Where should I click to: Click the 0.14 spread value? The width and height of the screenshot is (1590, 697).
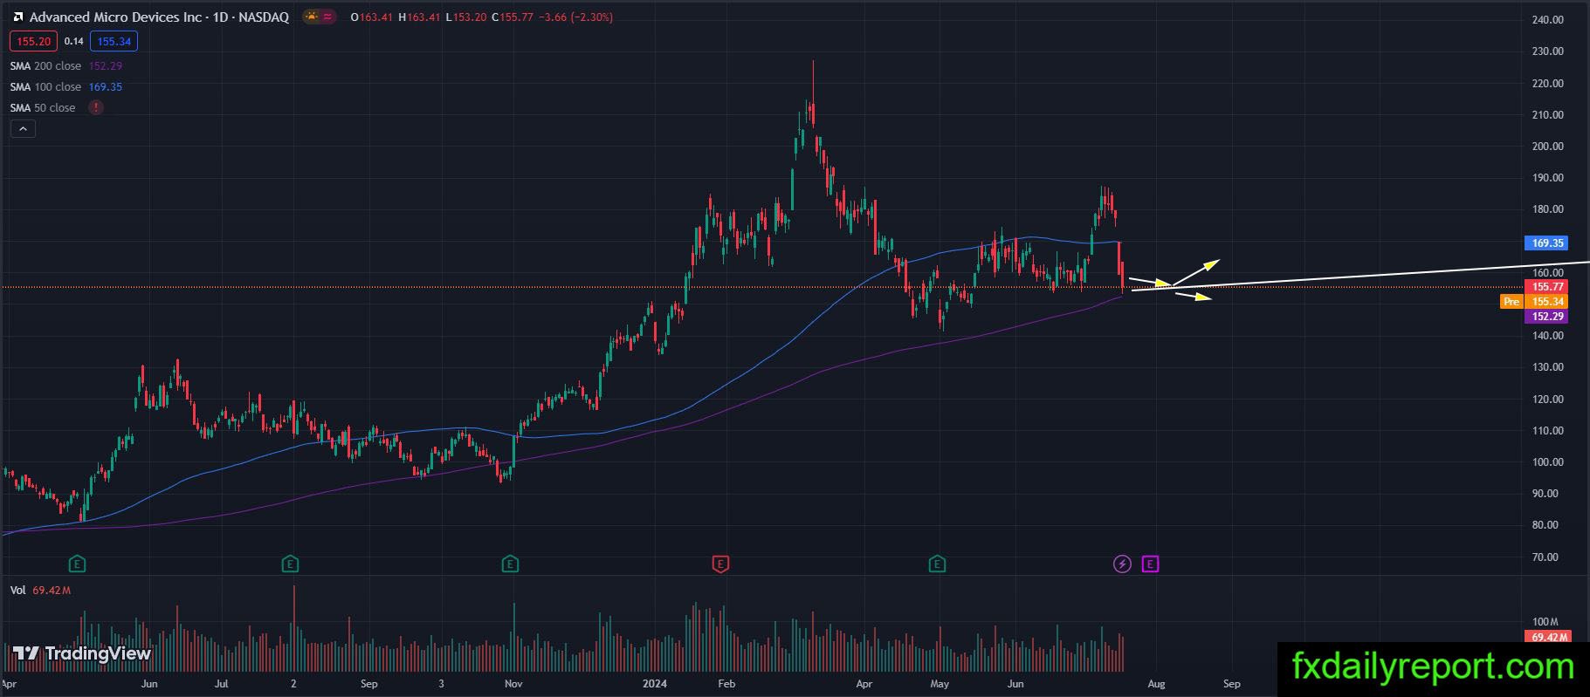(x=74, y=41)
